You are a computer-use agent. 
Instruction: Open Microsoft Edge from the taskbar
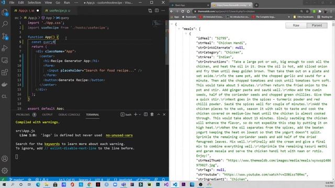pos(38,184)
